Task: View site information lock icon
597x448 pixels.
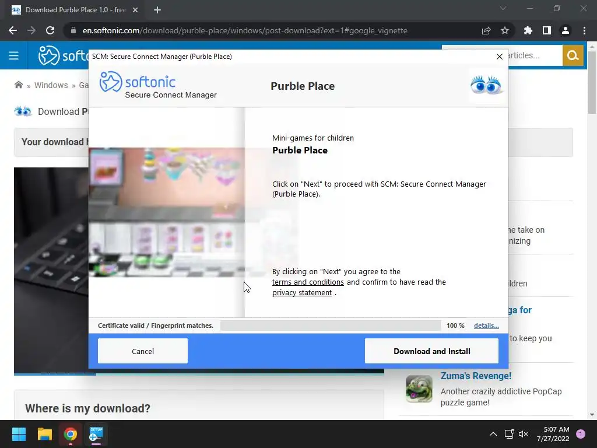Action: point(73,30)
